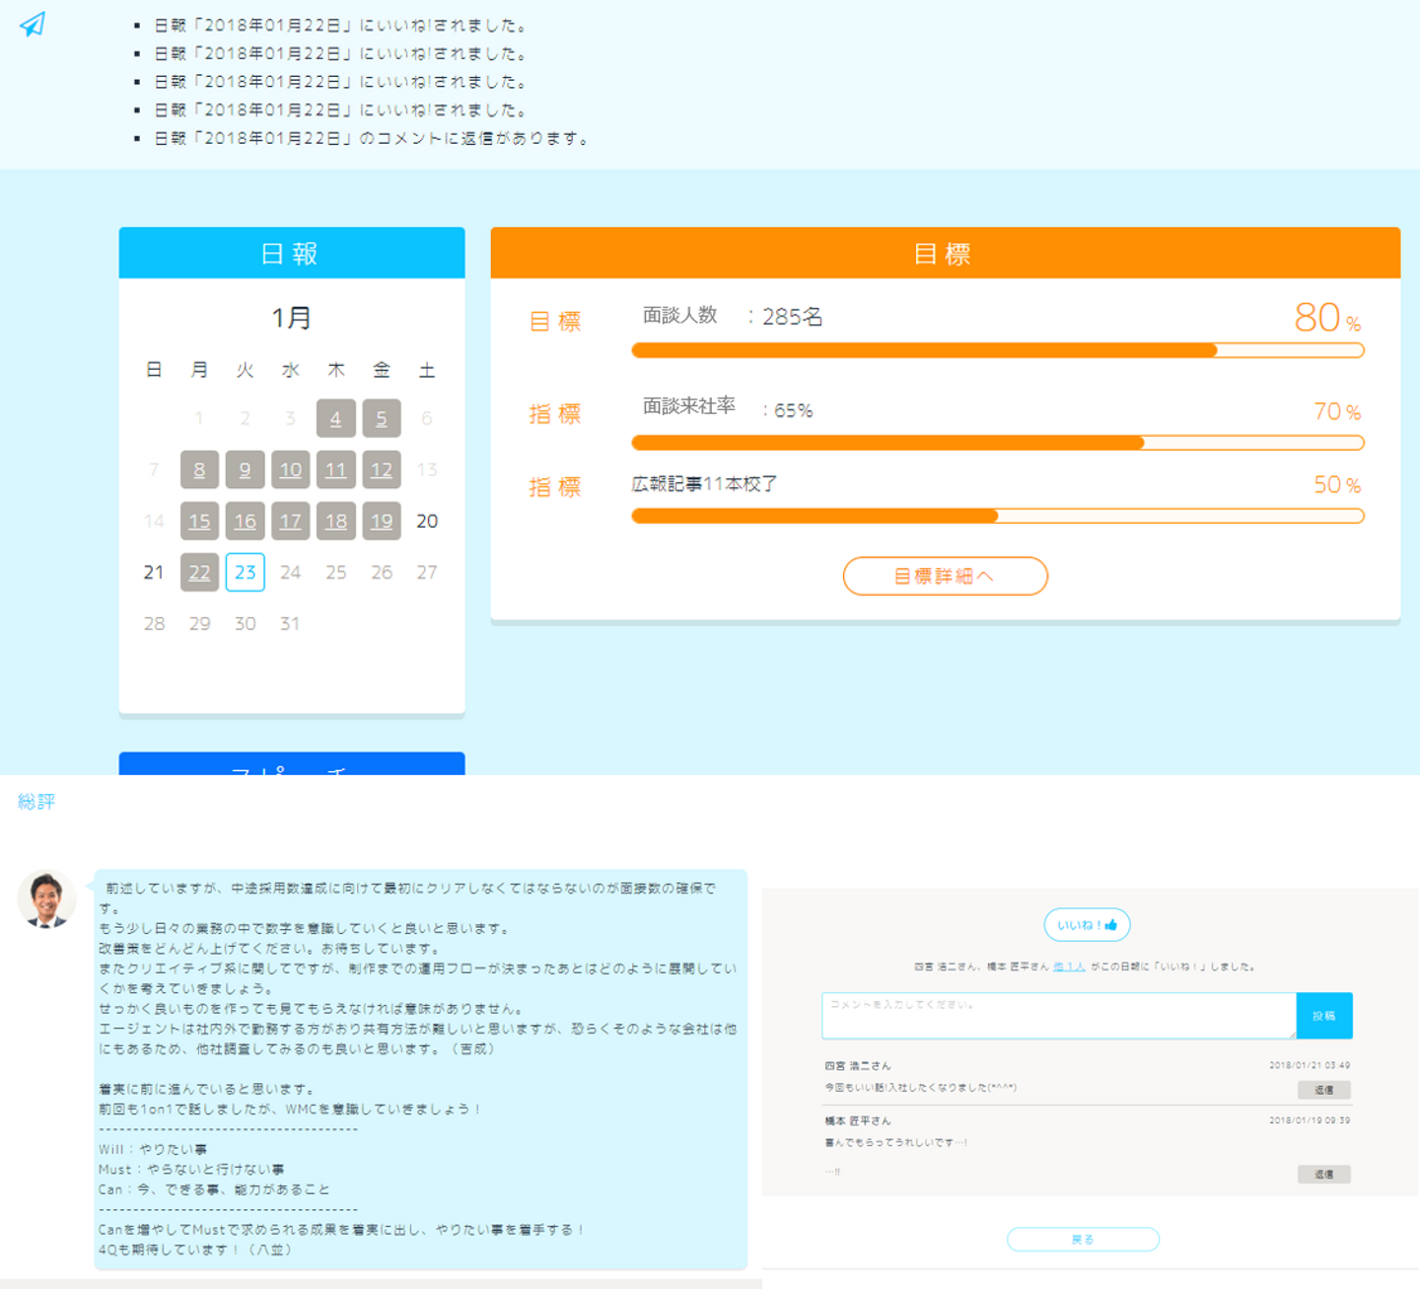Open the daily report for January 8

click(x=199, y=469)
